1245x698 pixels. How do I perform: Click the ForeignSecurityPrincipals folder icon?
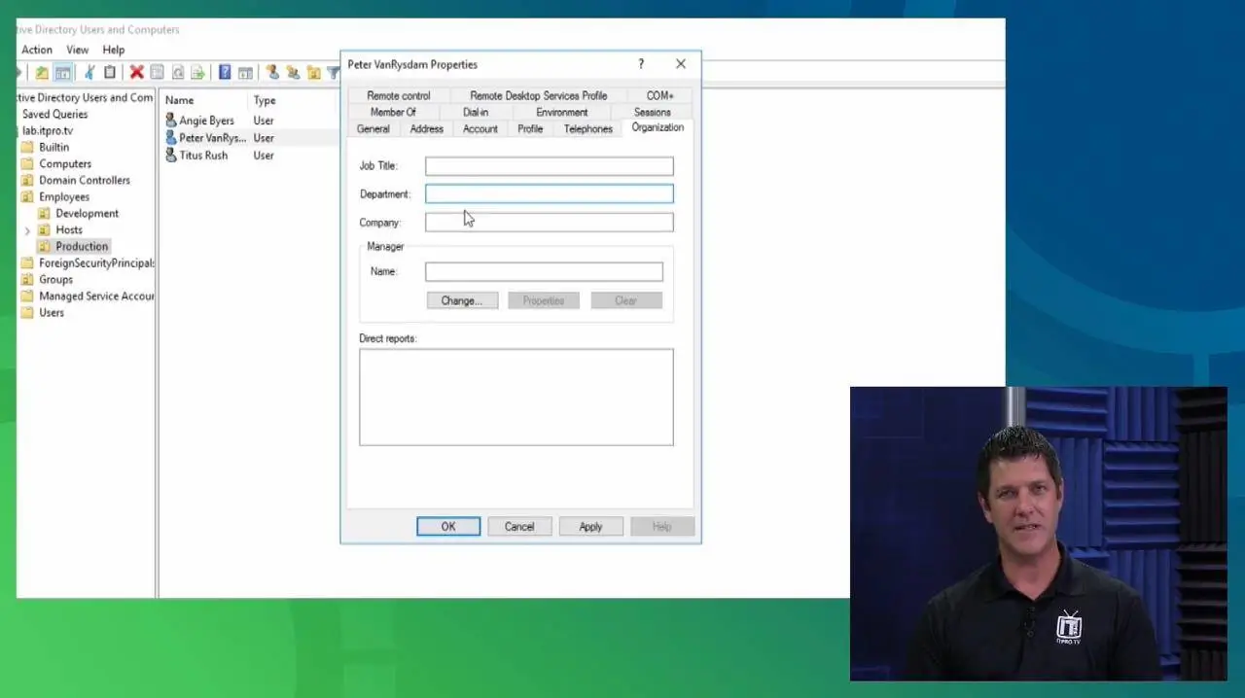point(27,262)
